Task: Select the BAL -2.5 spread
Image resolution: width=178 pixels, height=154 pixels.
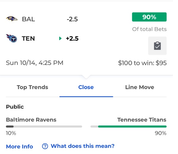Action: click(x=72, y=19)
